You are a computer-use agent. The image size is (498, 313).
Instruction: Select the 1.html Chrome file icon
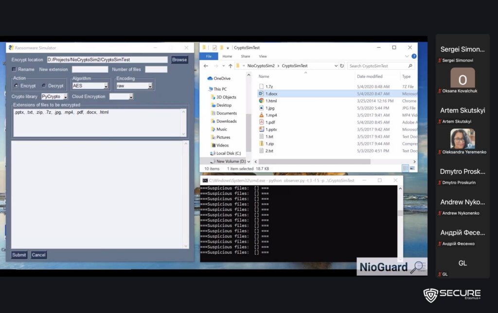[x=261, y=101]
